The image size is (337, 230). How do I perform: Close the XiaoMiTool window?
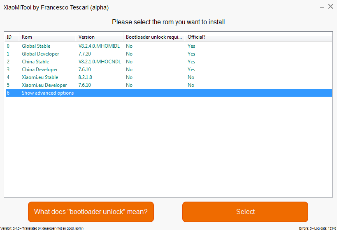(330, 7)
